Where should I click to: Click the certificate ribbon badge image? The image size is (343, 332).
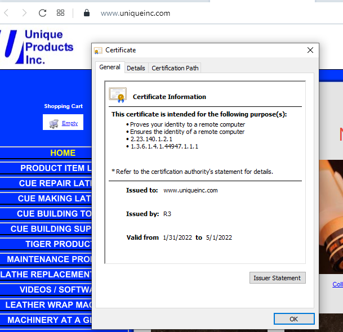click(x=118, y=95)
